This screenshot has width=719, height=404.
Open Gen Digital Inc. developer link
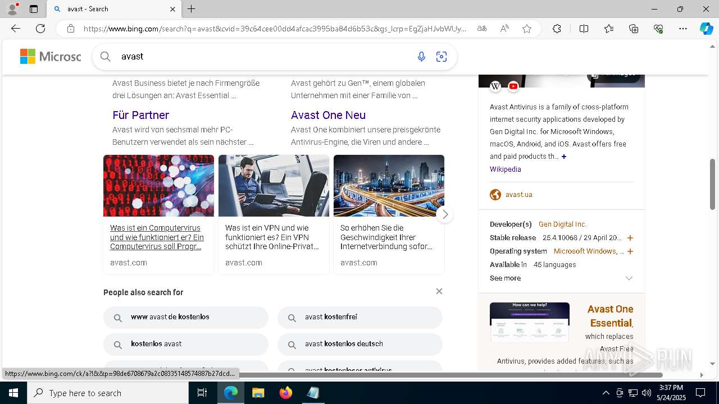(x=563, y=224)
